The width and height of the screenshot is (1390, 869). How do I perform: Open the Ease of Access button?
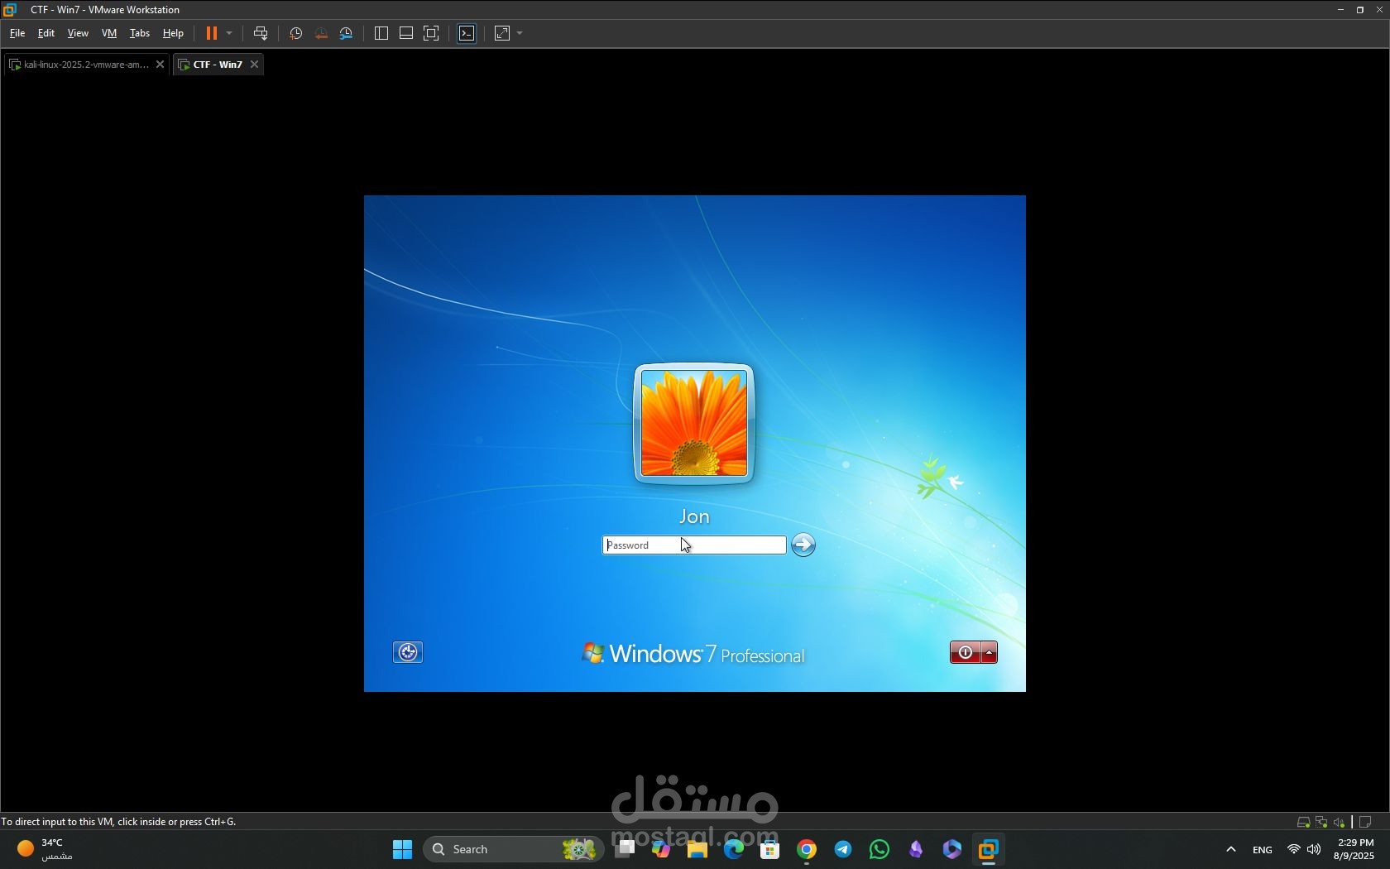pos(408,652)
